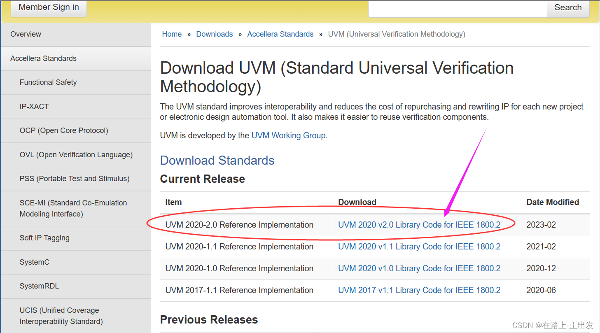Download UVM 2020 v1.1 Library Code

[419, 247]
